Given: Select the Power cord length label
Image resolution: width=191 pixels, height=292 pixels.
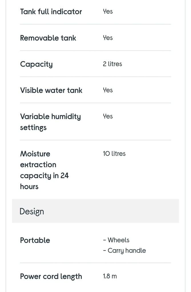Looking at the screenshot, I should click(x=51, y=277).
